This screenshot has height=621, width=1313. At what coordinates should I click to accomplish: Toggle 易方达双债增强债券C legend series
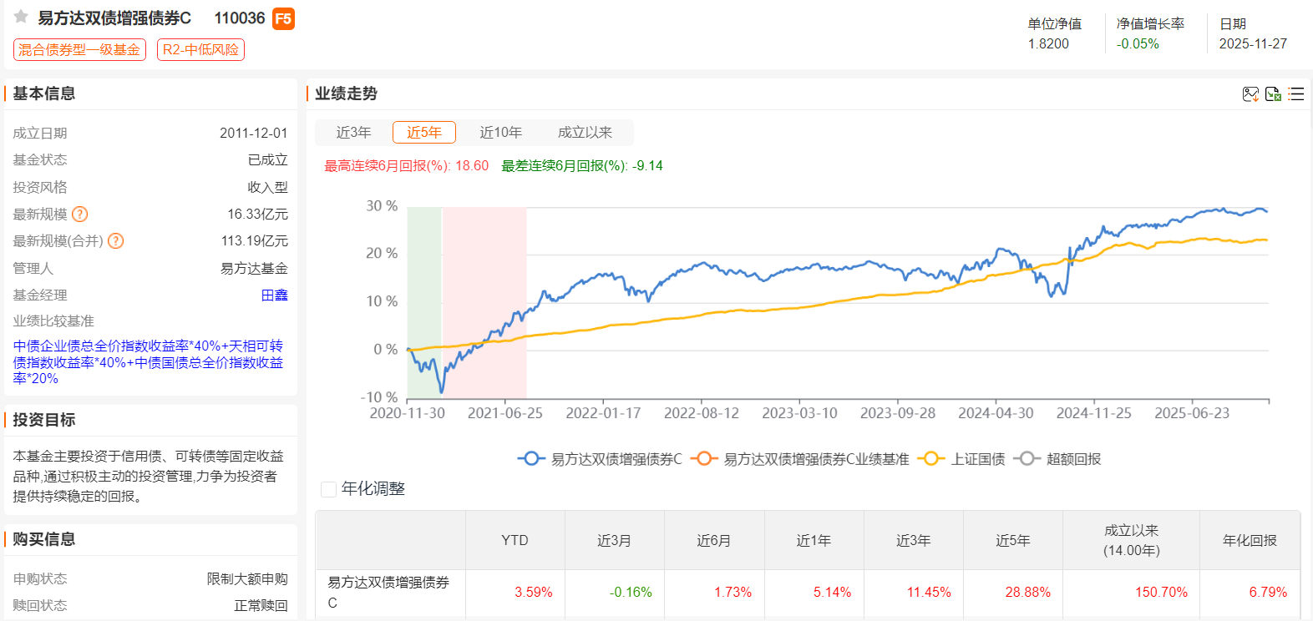point(600,459)
